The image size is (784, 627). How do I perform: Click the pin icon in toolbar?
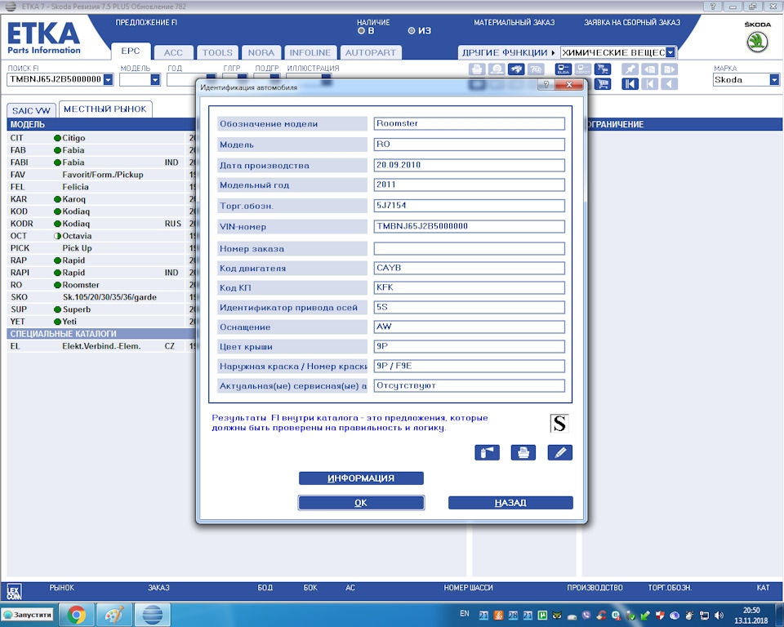tap(630, 69)
